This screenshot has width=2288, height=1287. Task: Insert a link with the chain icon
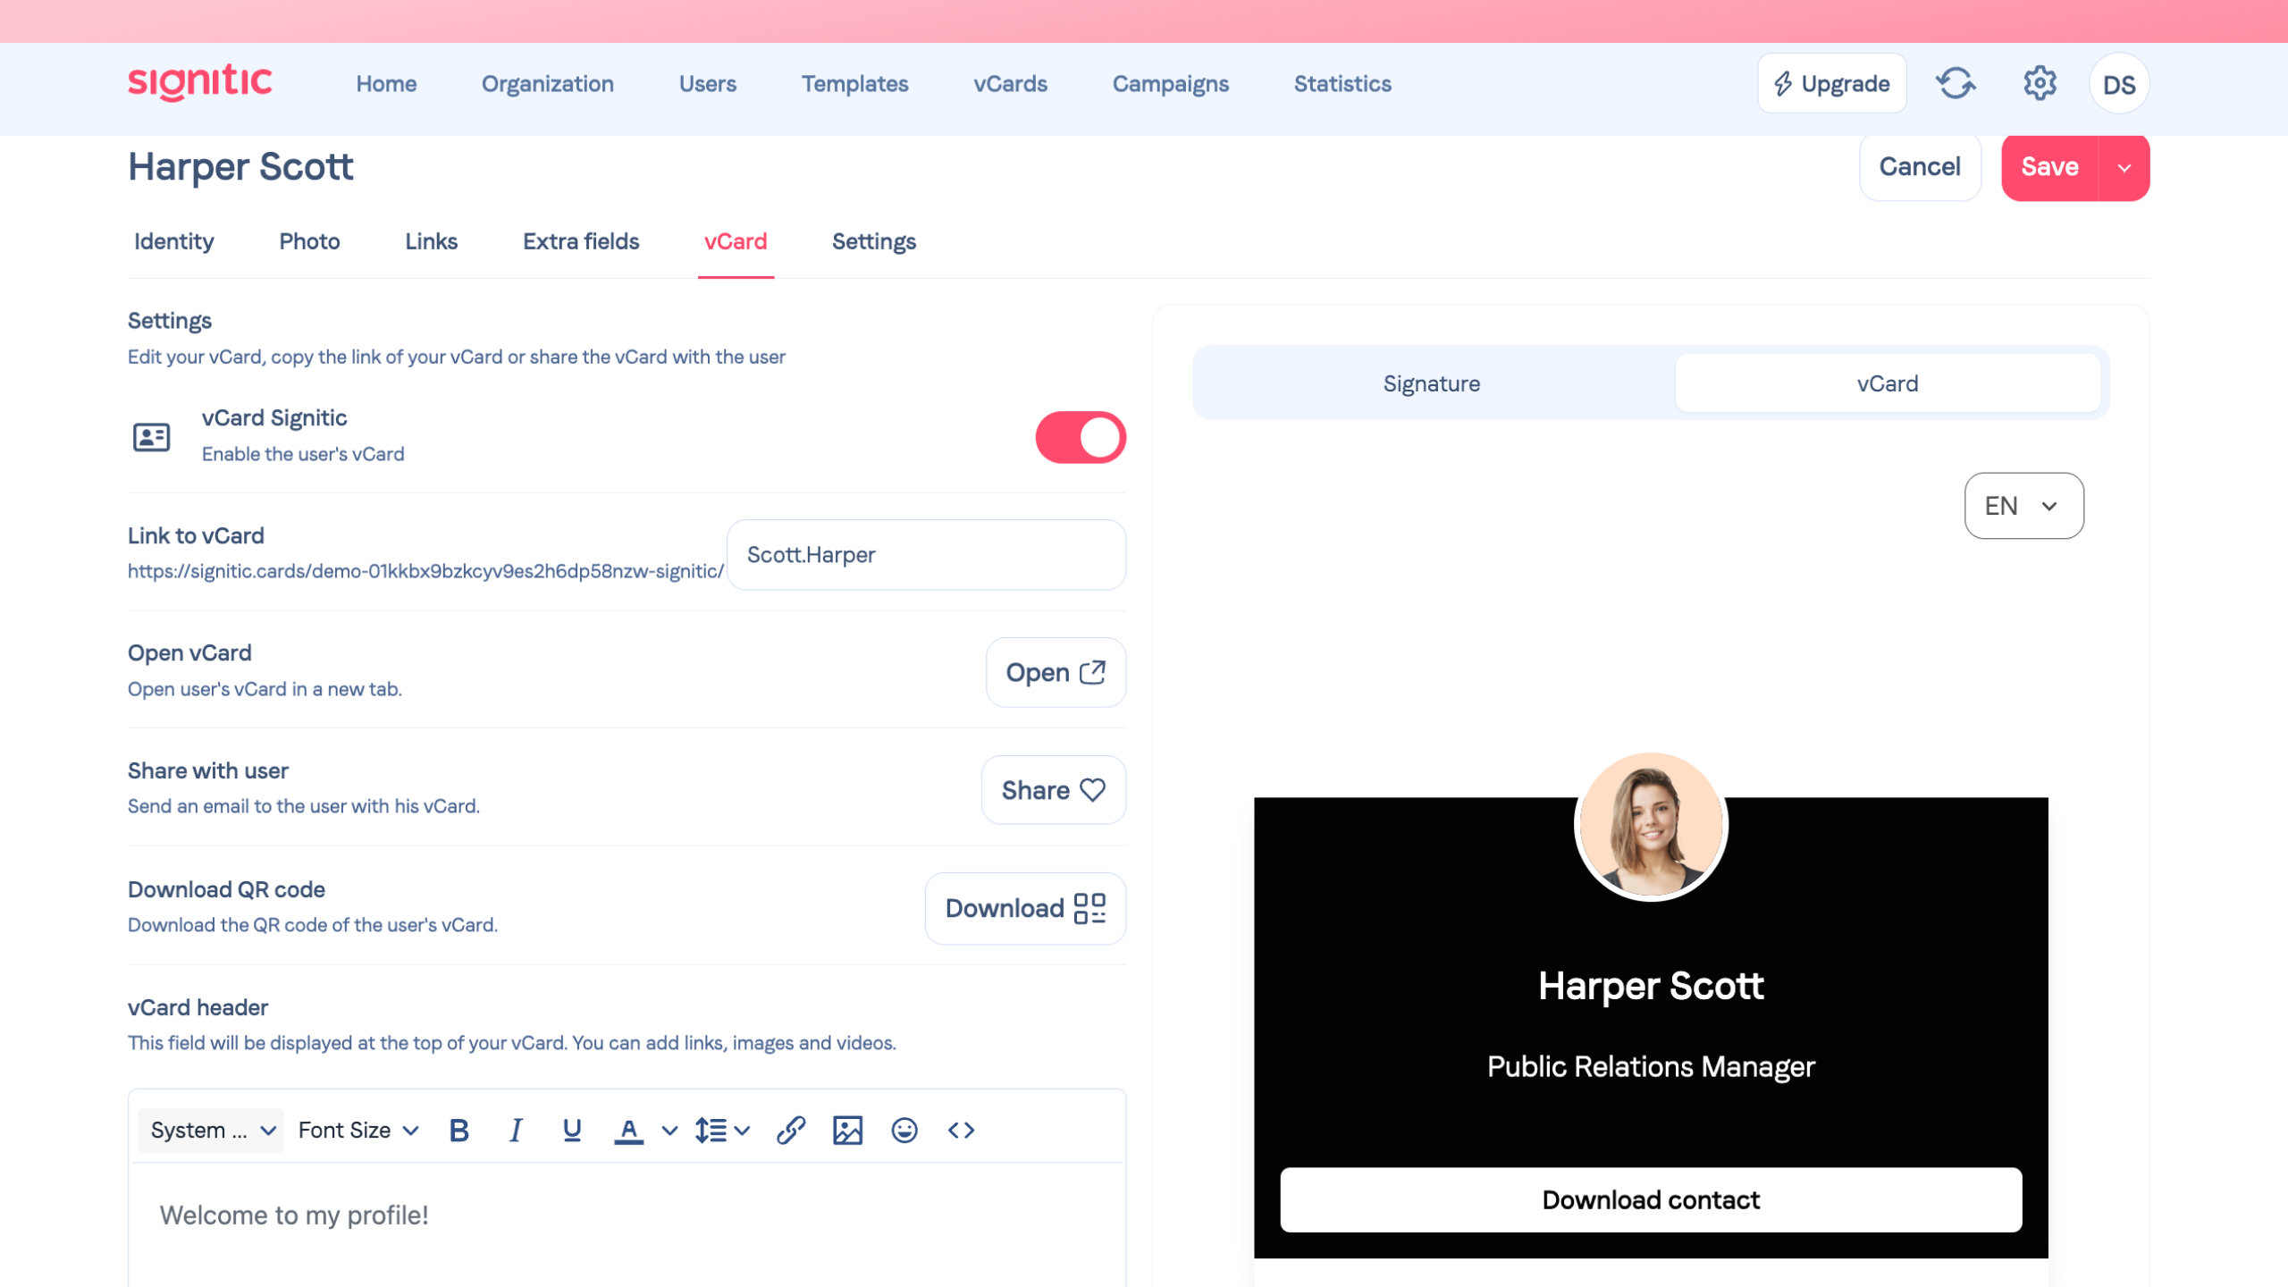[x=790, y=1131]
